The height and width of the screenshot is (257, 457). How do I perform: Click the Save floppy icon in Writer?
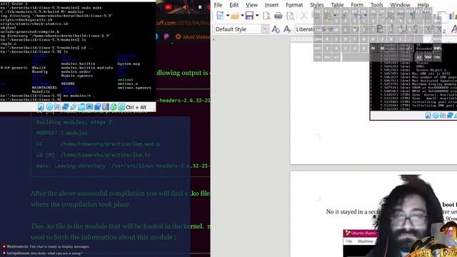249,16
